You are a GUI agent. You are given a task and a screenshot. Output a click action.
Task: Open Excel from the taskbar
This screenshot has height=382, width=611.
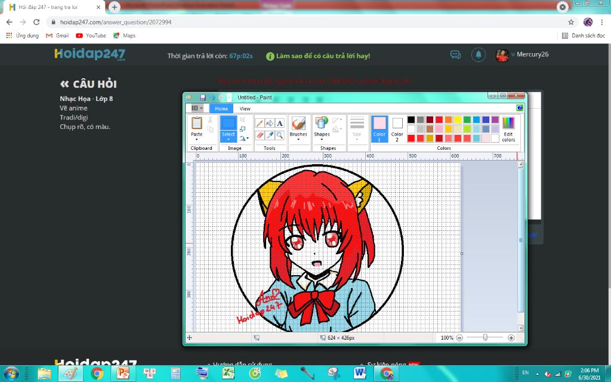pyautogui.click(x=229, y=374)
